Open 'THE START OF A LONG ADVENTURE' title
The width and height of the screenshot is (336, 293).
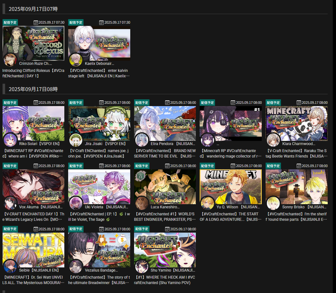click(x=231, y=217)
